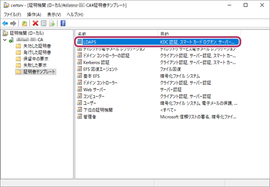Screen dimensions: 270x187
Task: Click the template icon of 管理者
Action: tap(79, 116)
